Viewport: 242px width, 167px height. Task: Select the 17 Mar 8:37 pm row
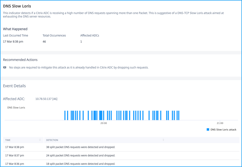click(x=121, y=155)
